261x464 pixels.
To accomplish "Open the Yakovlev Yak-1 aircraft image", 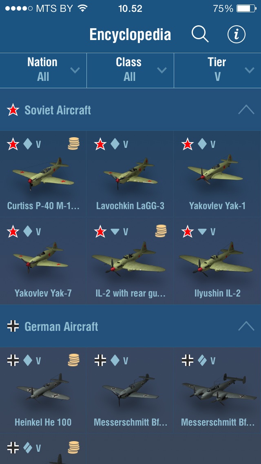I will 215,171.
